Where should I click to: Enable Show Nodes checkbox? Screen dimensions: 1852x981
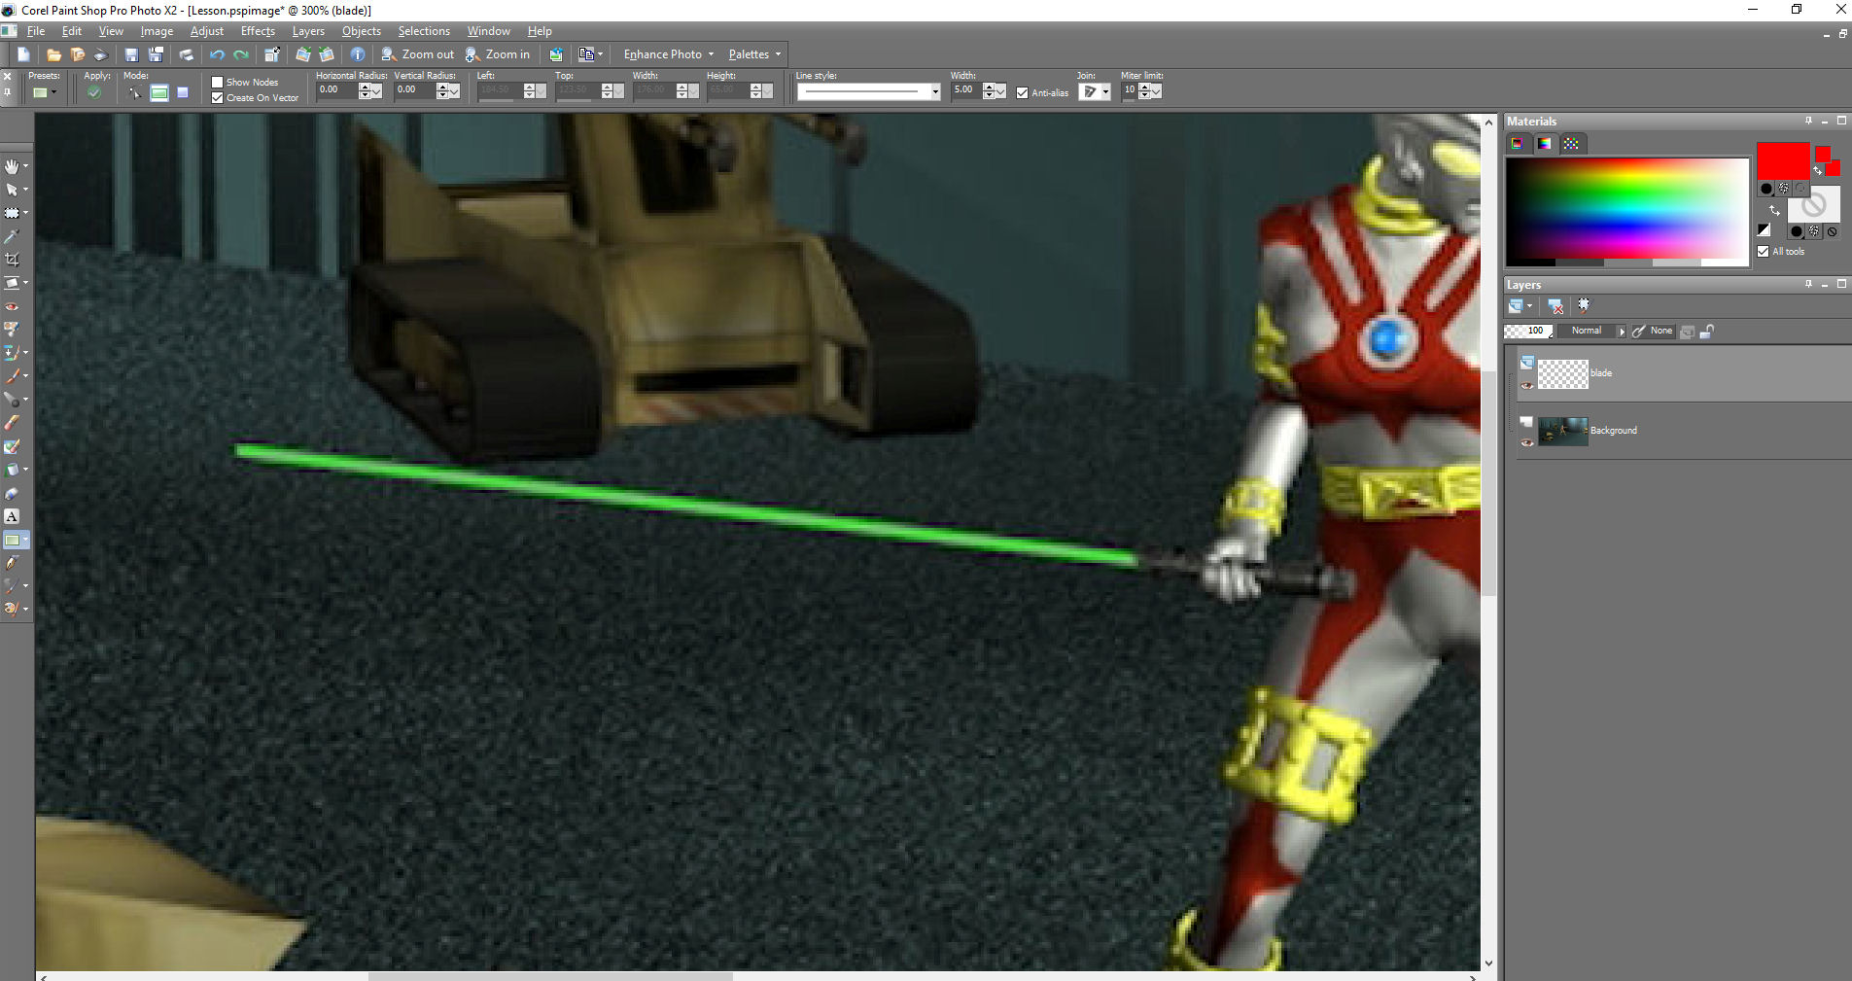[218, 83]
